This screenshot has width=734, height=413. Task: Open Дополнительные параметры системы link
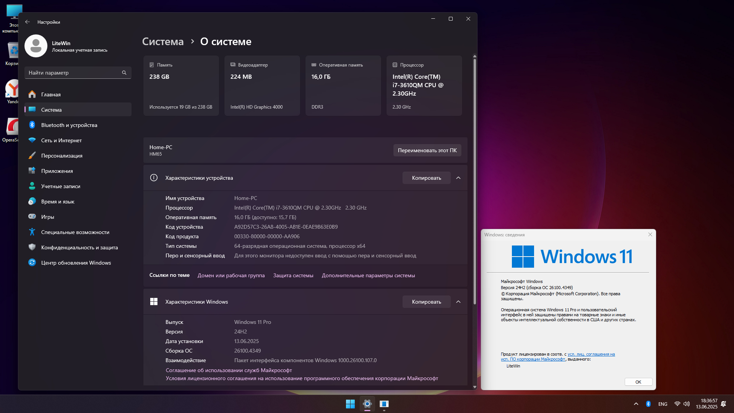pos(368,275)
